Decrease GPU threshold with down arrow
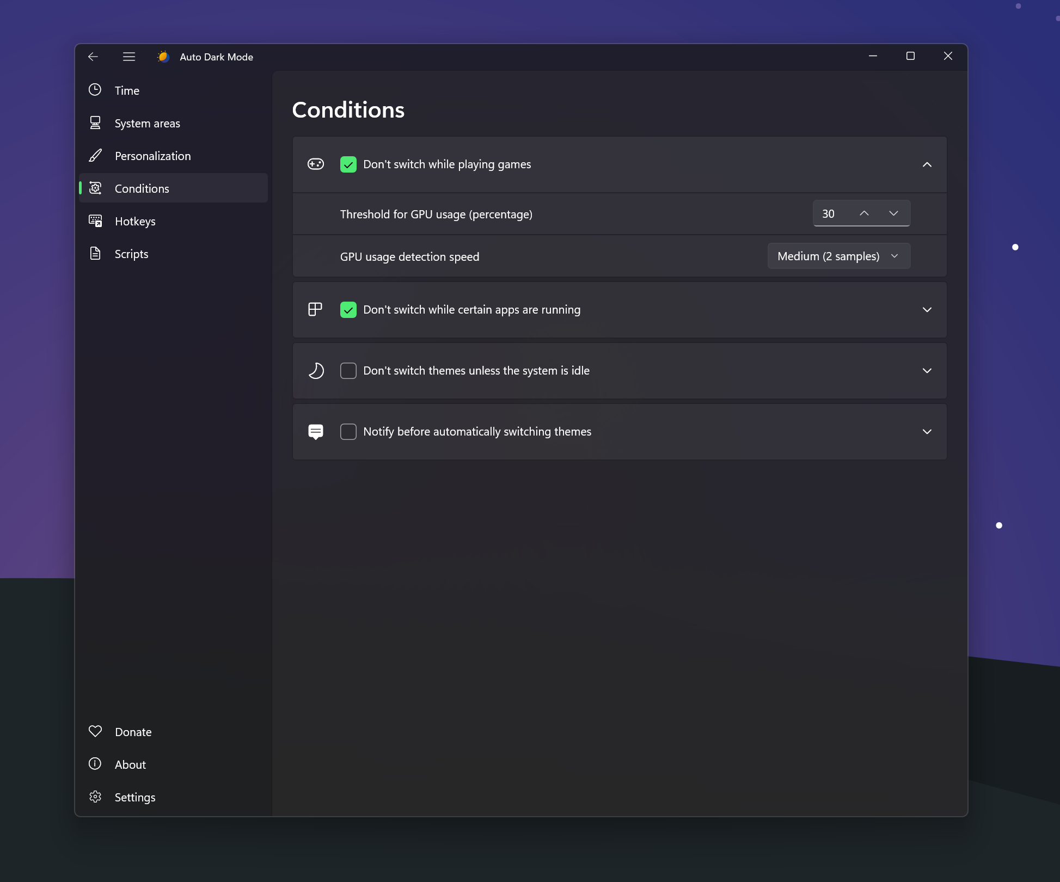Screen dimensions: 1060x882 (893, 213)
